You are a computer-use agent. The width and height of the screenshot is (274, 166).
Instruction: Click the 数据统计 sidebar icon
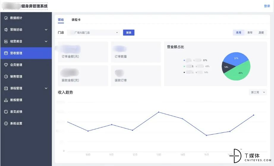pos(6,18)
